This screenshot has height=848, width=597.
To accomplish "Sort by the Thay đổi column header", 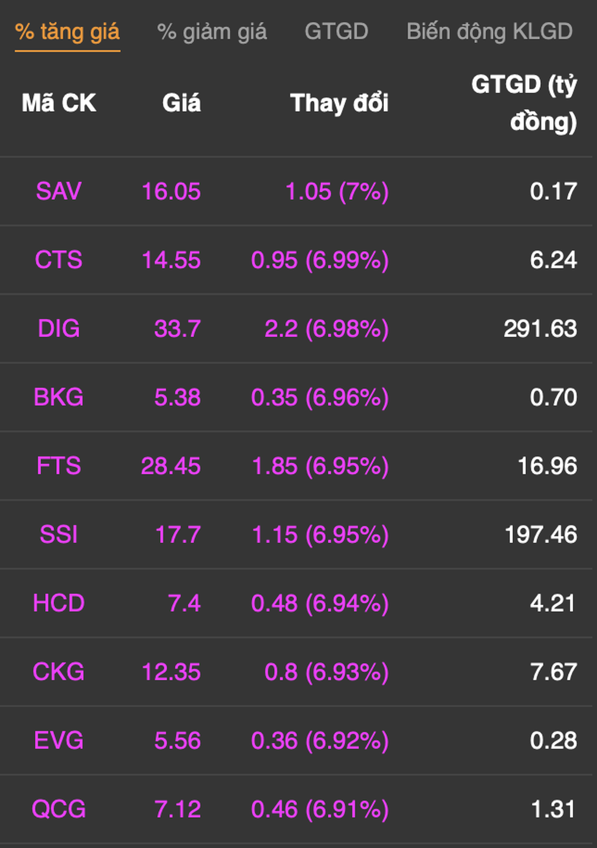I will [x=339, y=103].
